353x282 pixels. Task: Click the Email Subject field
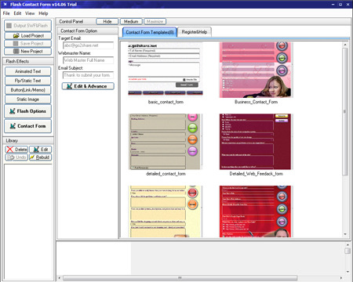pyautogui.click(x=88, y=75)
